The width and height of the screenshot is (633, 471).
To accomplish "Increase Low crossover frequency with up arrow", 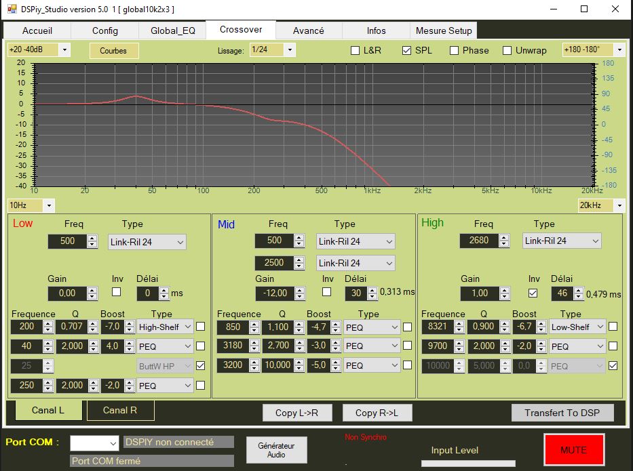I will pos(92,239).
